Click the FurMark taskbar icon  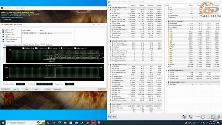(88, 123)
